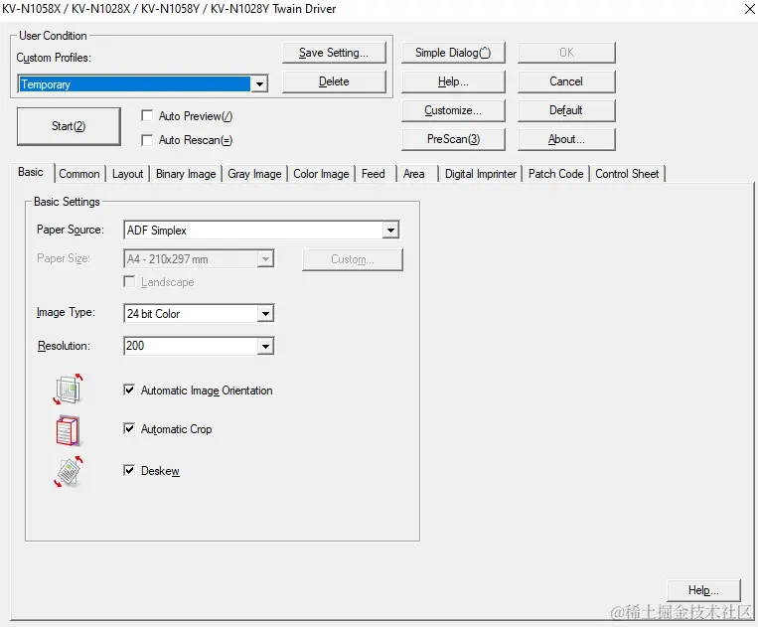Image resolution: width=758 pixels, height=627 pixels.
Task: Switch to the Layout tab
Action: [x=127, y=174]
